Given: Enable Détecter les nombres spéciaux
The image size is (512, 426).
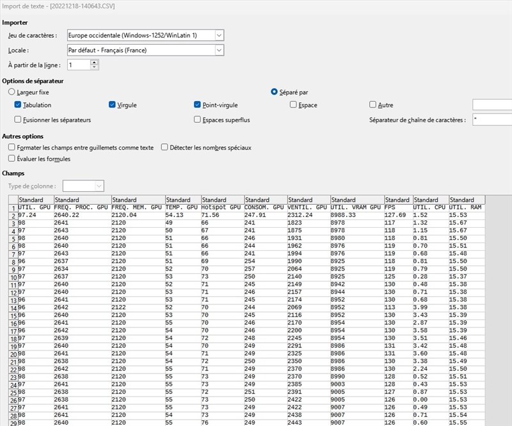Looking at the screenshot, I should click(164, 147).
